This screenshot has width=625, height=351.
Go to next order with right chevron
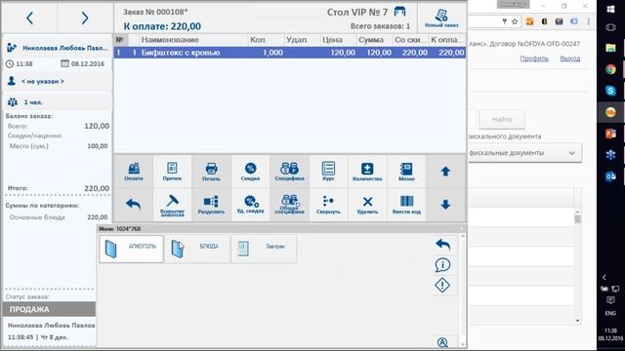click(85, 18)
